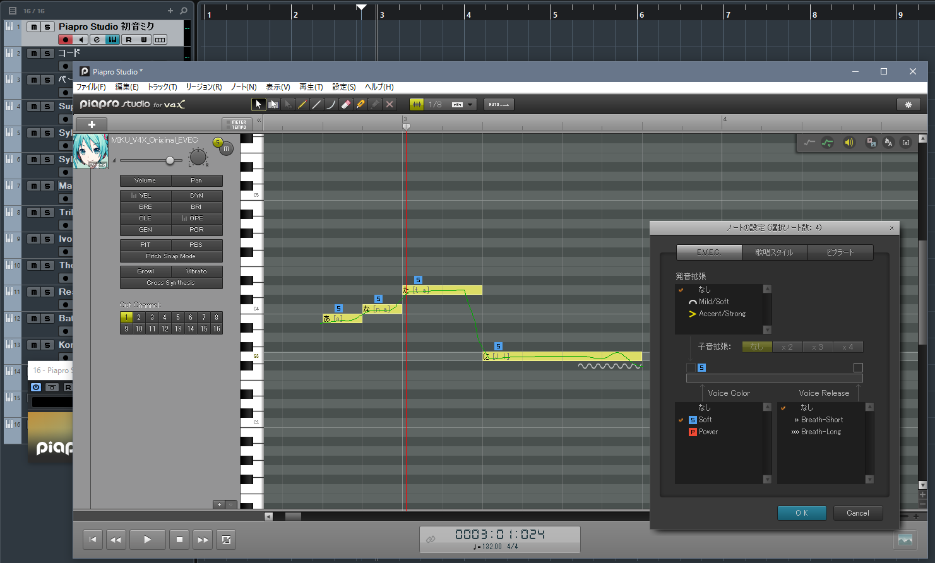Toggle the [a] phoneme display icon
Viewport: 935px width, 563px height.
tap(906, 143)
